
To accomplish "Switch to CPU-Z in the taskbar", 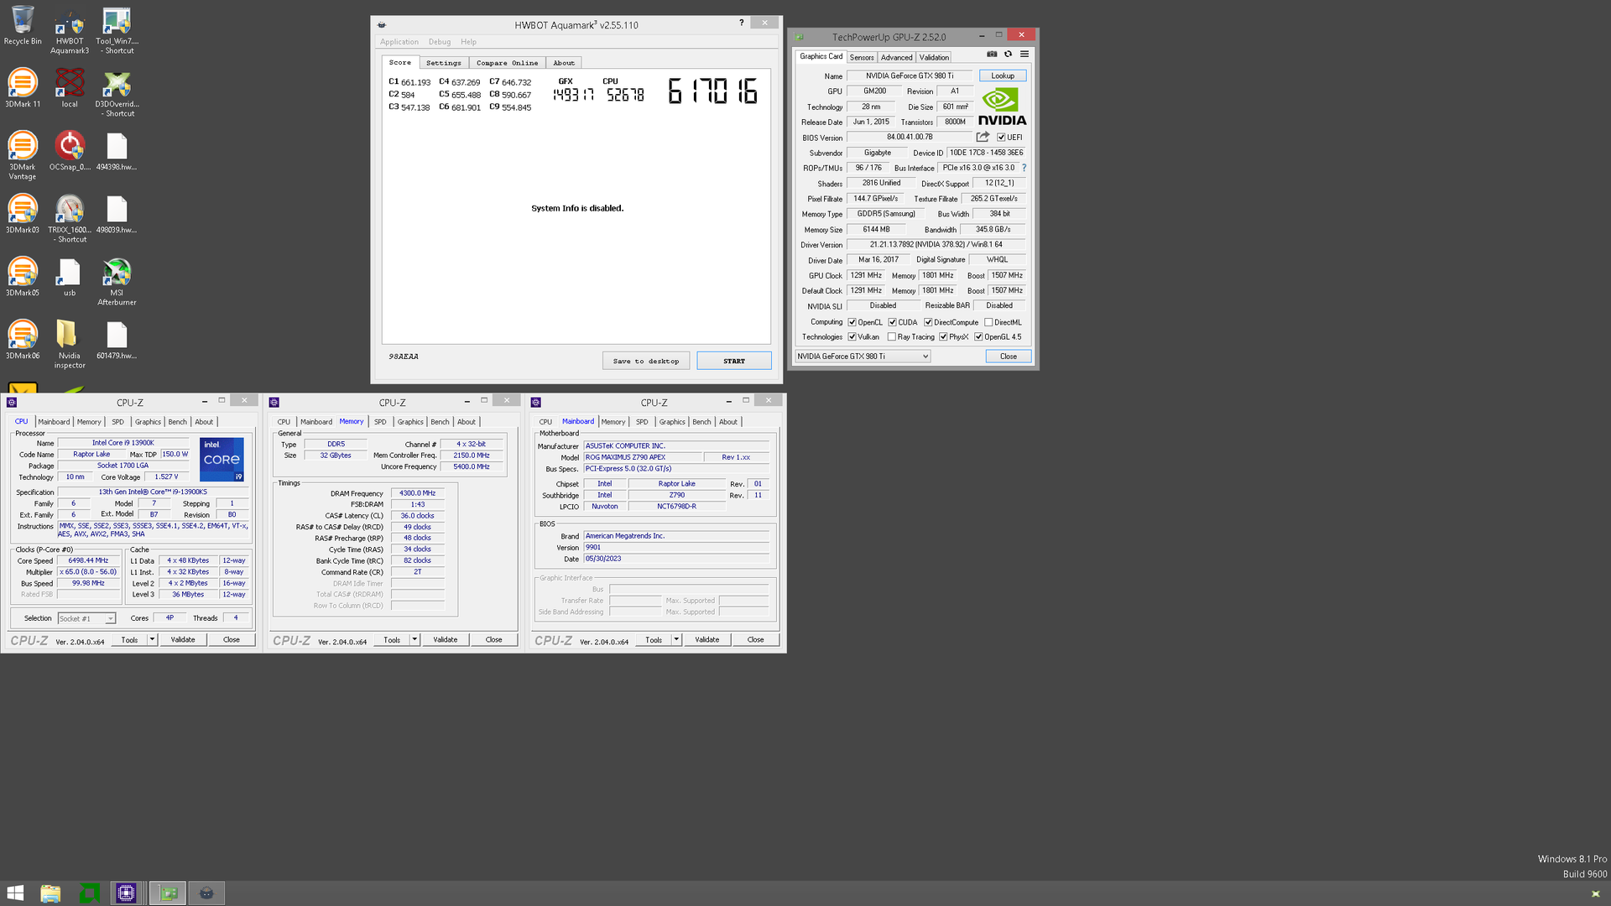I will 126,893.
